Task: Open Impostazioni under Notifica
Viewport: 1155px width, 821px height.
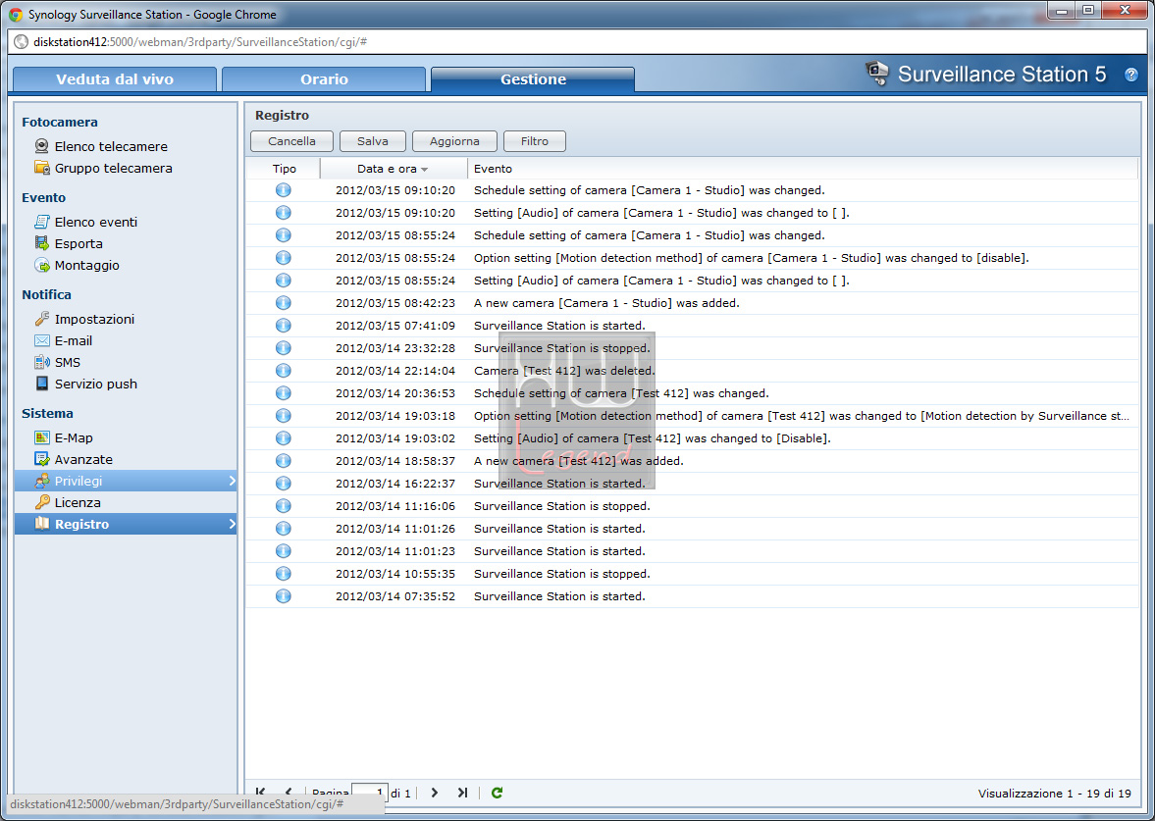Action: [x=94, y=319]
